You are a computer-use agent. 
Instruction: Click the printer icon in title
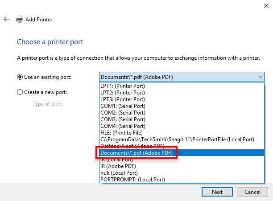click(20, 20)
